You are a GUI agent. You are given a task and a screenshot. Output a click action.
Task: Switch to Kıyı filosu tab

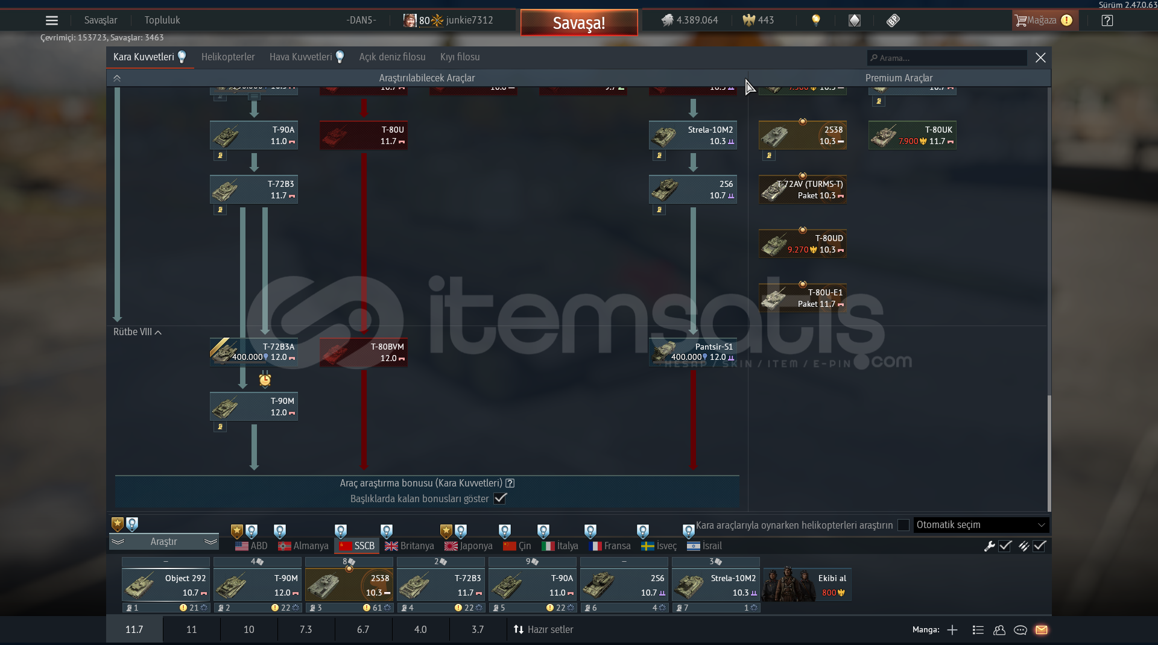point(460,57)
